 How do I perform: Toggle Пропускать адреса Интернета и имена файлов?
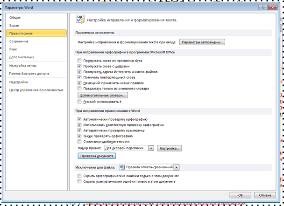click(x=79, y=72)
